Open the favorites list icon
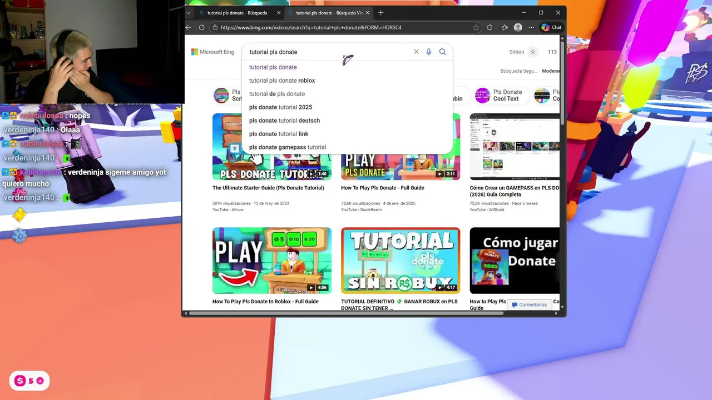This screenshot has height=400, width=712. click(x=505, y=27)
